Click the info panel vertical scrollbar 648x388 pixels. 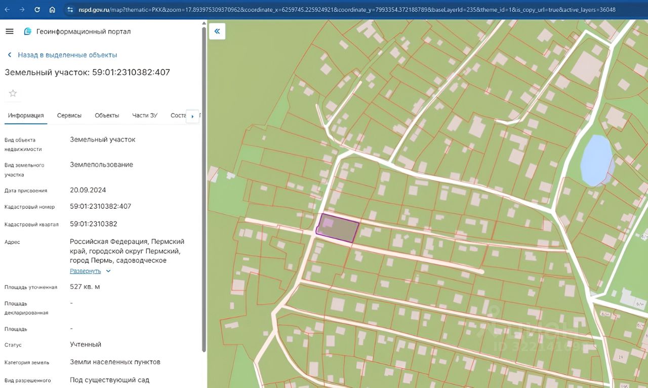pyautogui.click(x=204, y=187)
